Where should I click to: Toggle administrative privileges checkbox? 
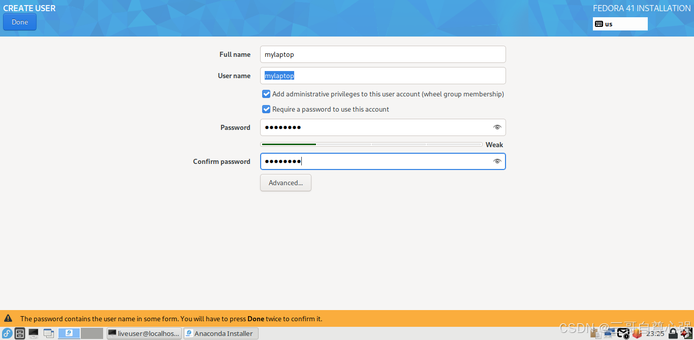266,94
